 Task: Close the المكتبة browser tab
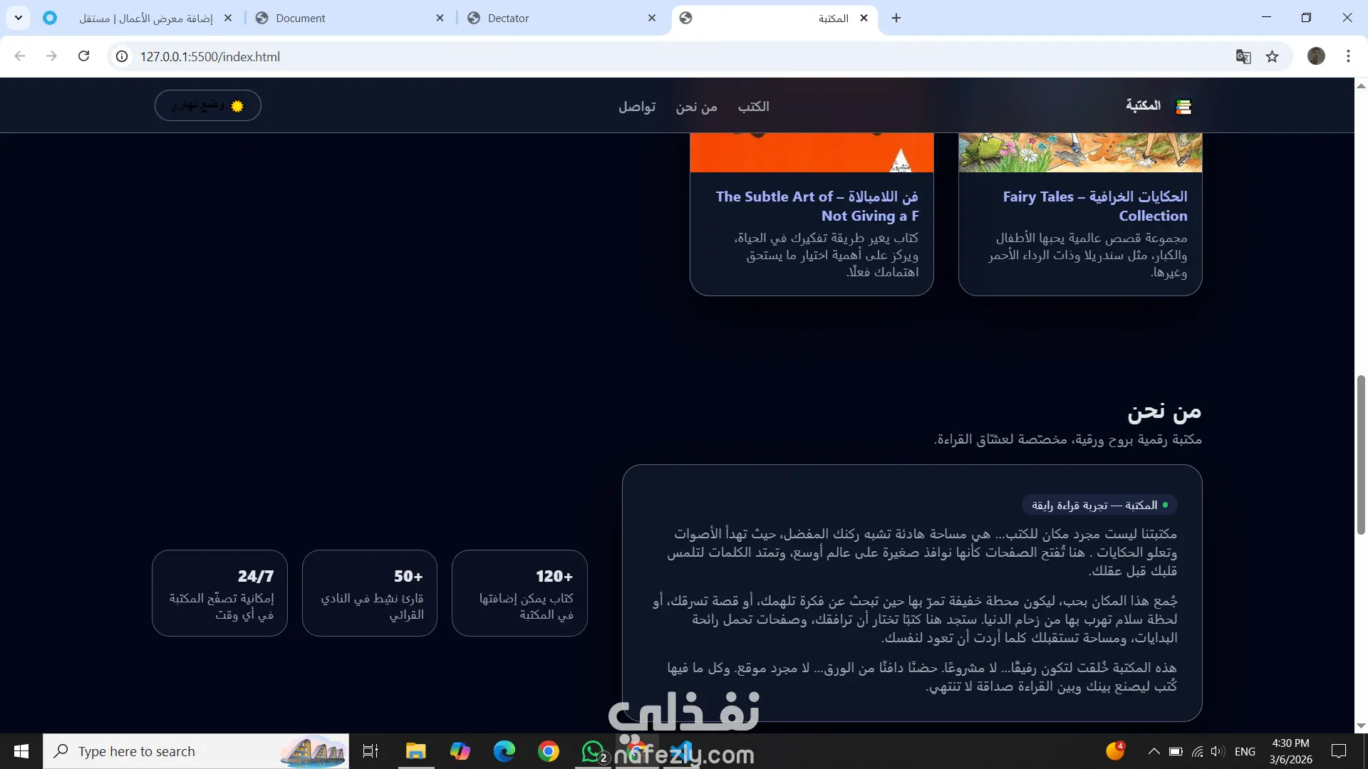click(x=864, y=18)
